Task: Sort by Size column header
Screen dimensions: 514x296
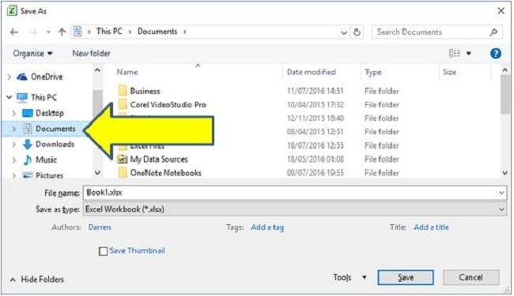Action: click(449, 73)
